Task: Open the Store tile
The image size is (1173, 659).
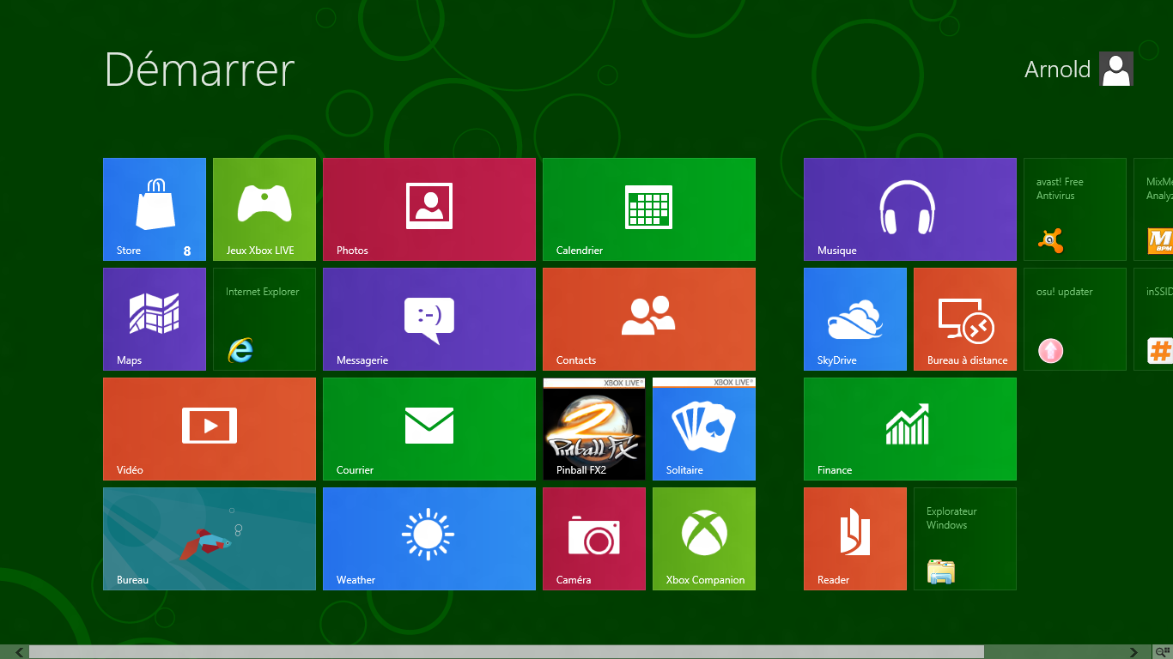Action: pos(155,209)
